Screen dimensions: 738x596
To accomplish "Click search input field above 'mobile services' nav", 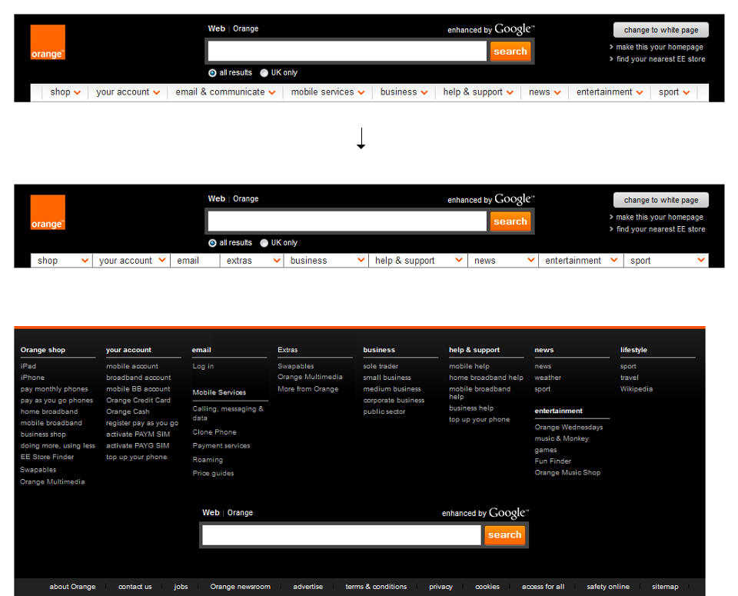I will click(347, 52).
